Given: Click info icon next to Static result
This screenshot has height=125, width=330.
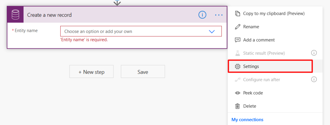Looking at the screenshot, I should pyautogui.click(x=314, y=53).
